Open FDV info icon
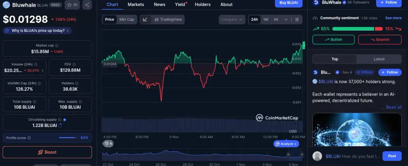Viewport: 408px width, 166px height. (74, 64)
